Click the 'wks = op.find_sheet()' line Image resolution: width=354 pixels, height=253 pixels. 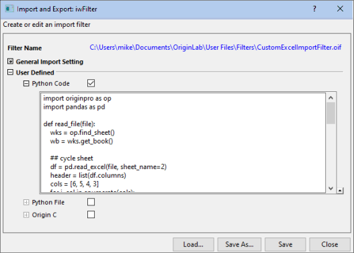coord(83,133)
